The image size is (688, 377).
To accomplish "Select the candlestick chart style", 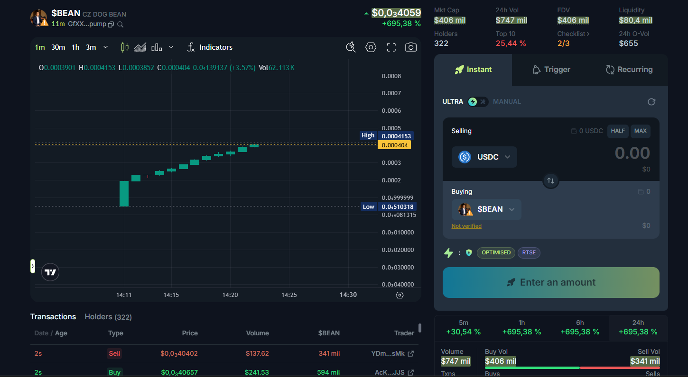I will click(x=125, y=47).
